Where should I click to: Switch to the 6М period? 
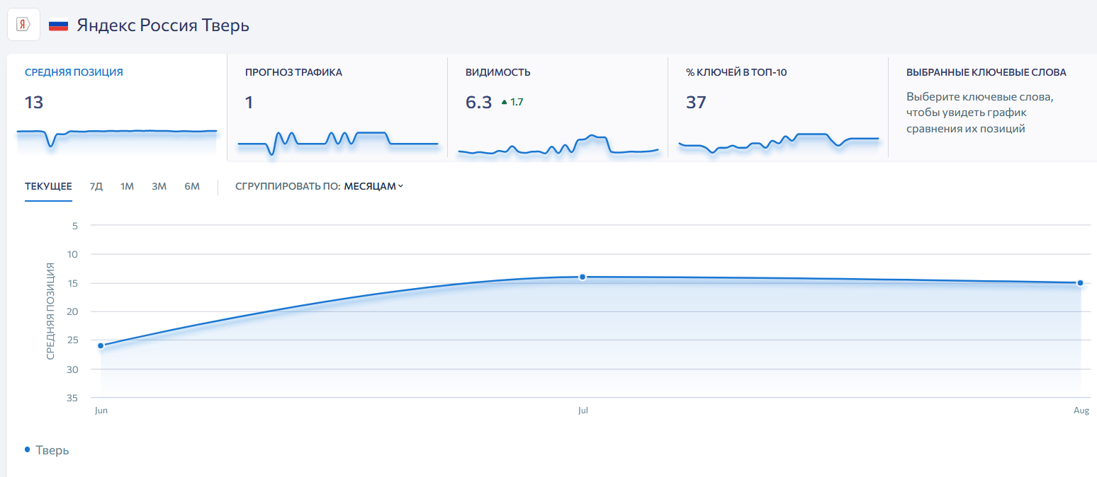tap(192, 187)
